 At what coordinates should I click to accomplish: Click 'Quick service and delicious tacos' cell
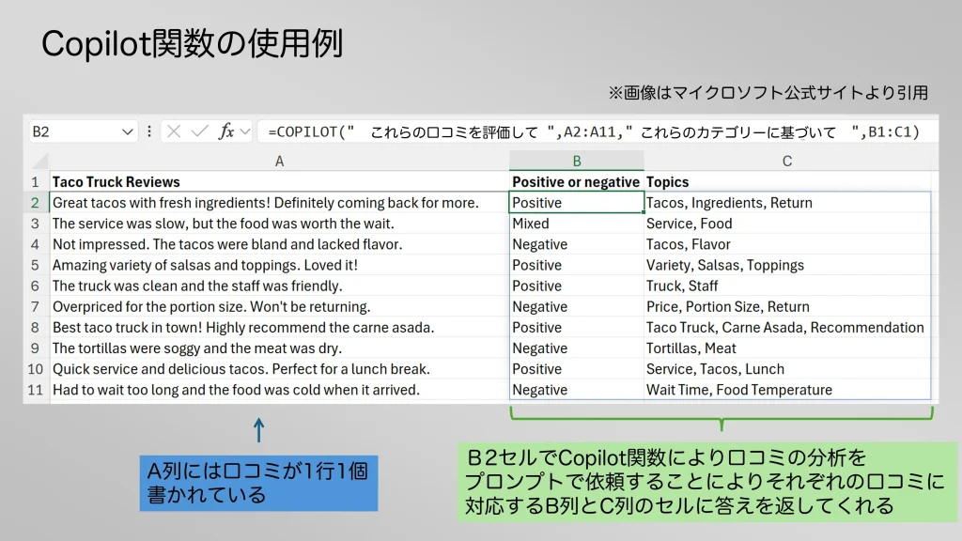pos(279,369)
